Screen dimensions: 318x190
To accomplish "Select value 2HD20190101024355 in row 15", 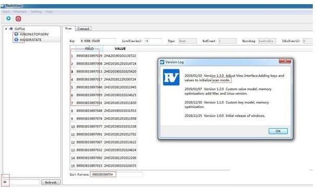I will [x=120, y=166].
